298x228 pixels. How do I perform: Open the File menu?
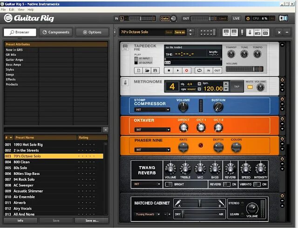(x=3, y=9)
